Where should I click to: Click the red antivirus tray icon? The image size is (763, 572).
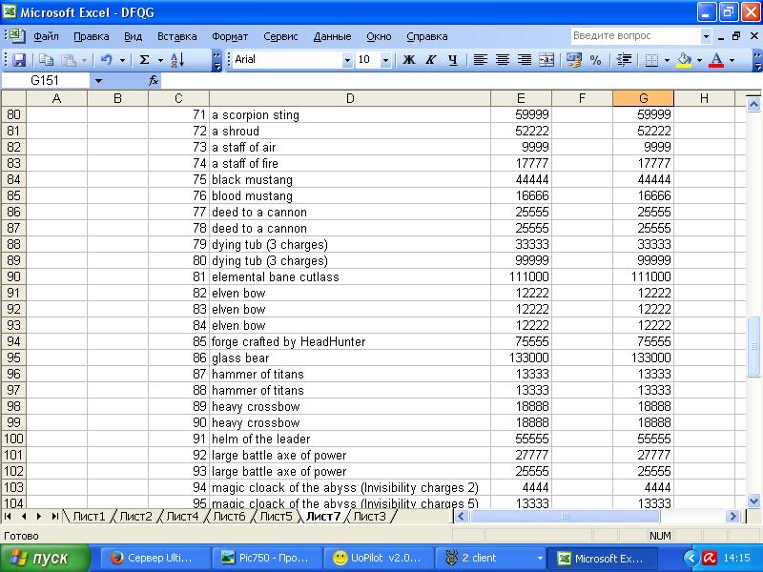(709, 558)
